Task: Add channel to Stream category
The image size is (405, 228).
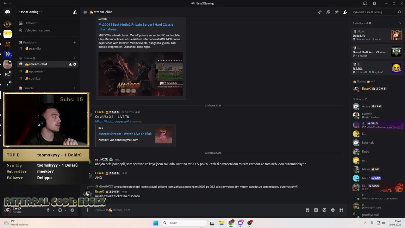Action: [75, 58]
